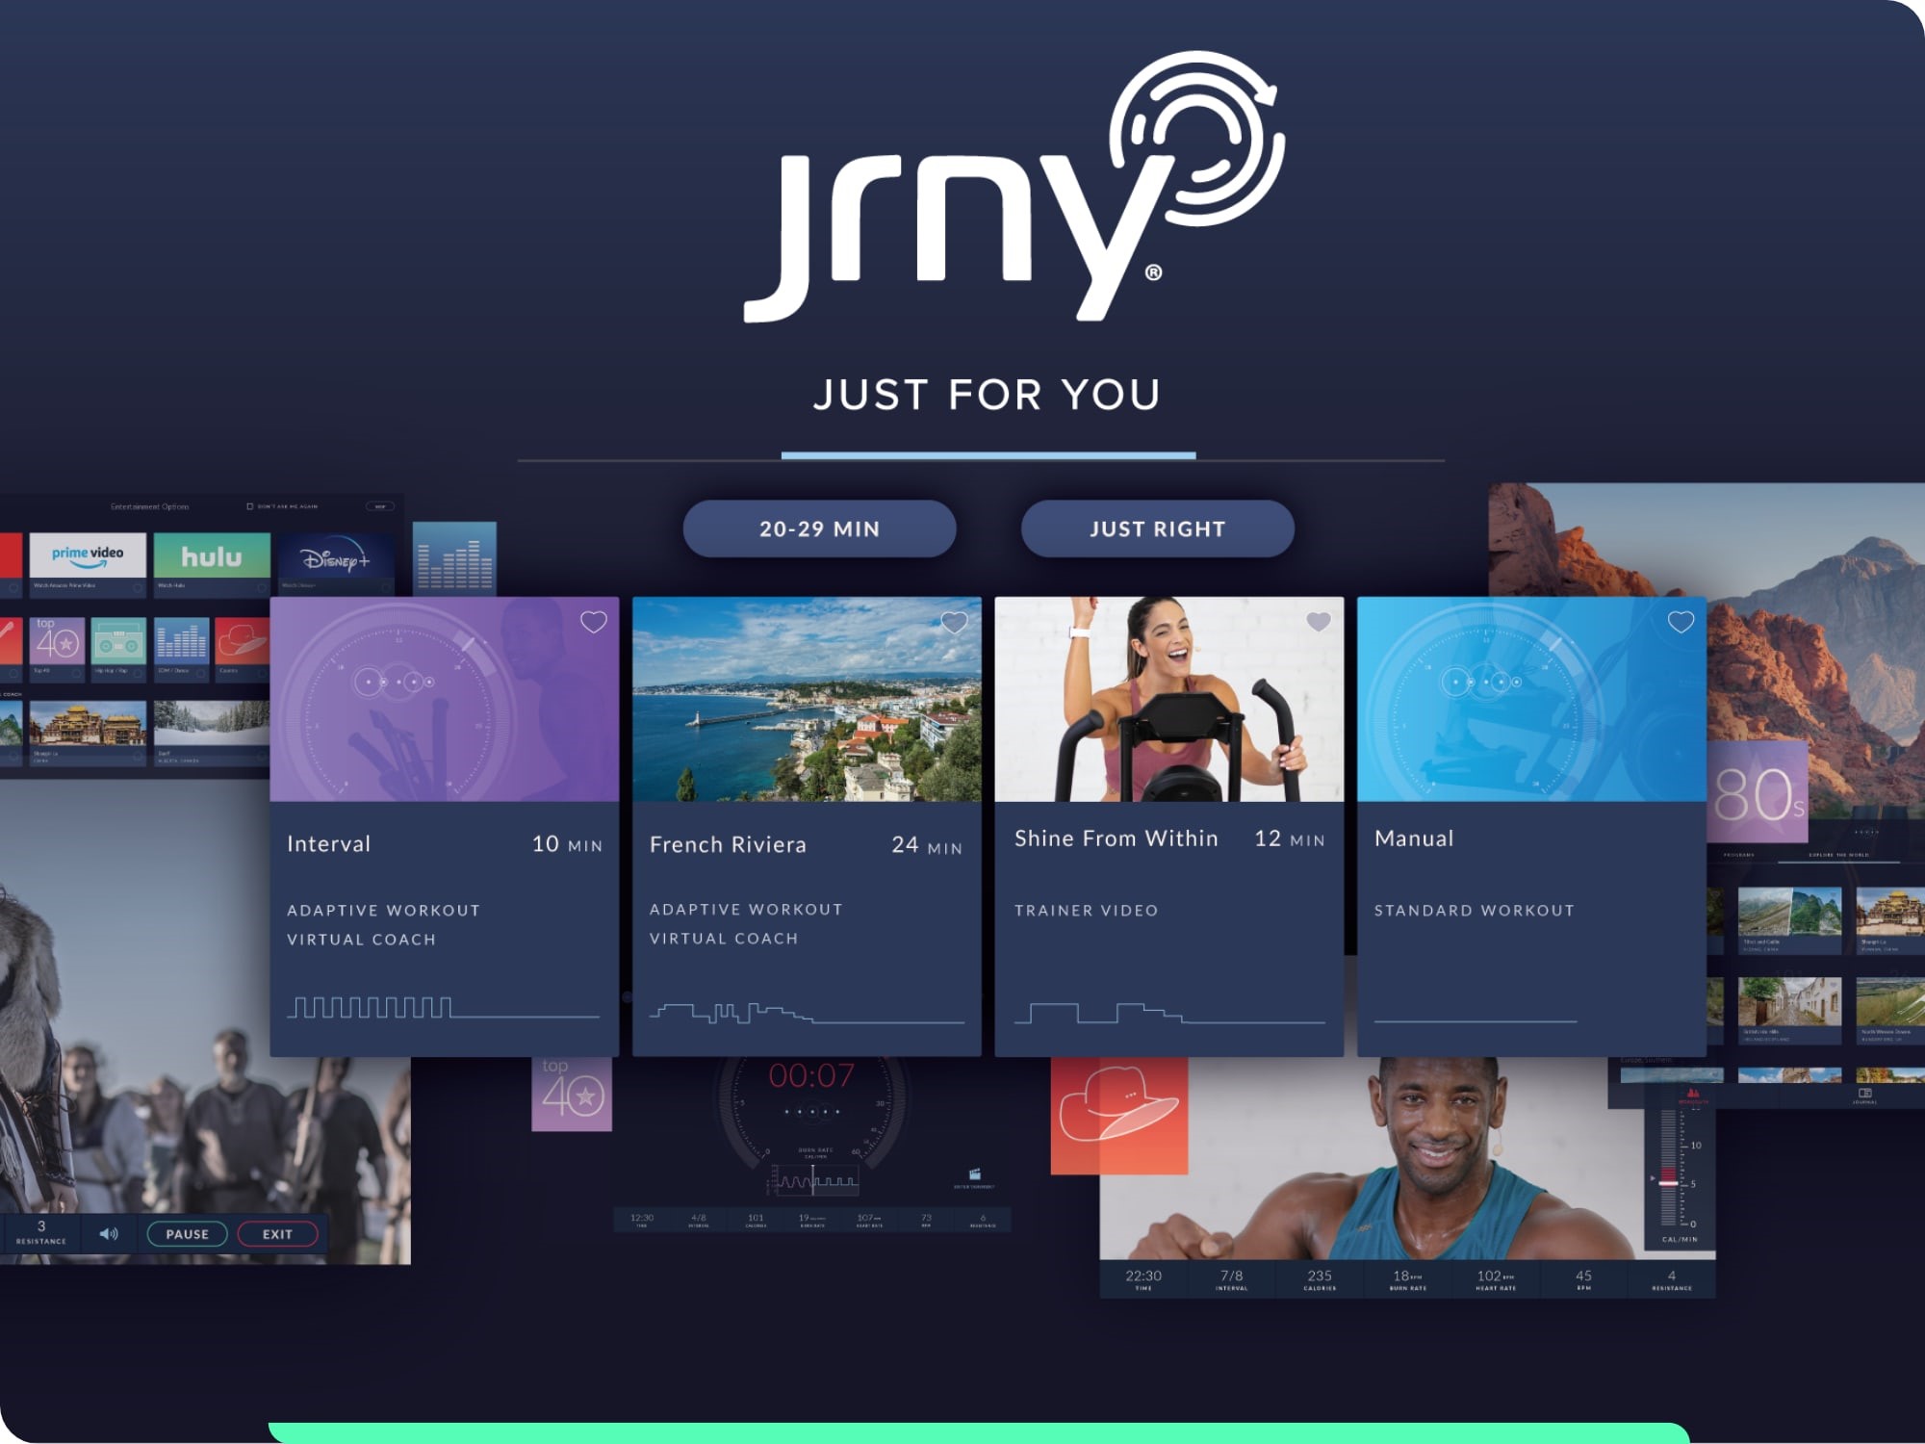Viewport: 1925px width, 1444px height.
Task: Open the JUST RIGHT difficulty selector
Action: coord(1157,529)
